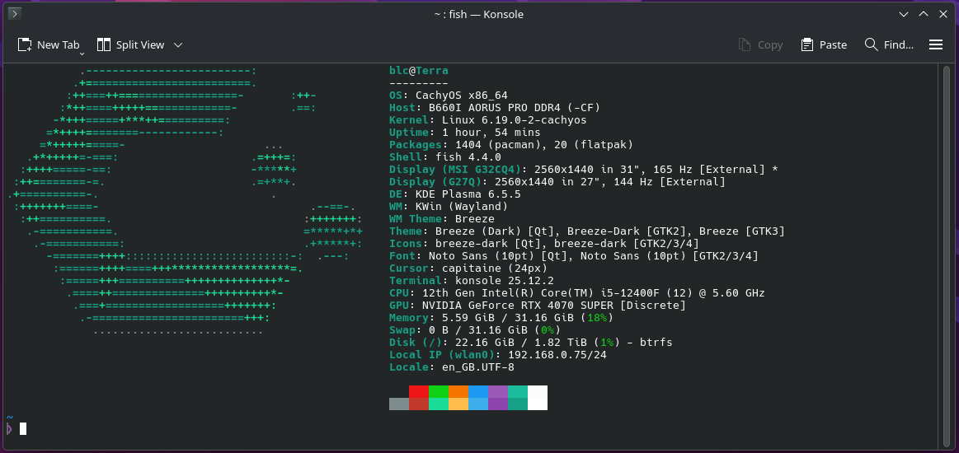Expand the Split View chevron dropdown

tap(178, 44)
